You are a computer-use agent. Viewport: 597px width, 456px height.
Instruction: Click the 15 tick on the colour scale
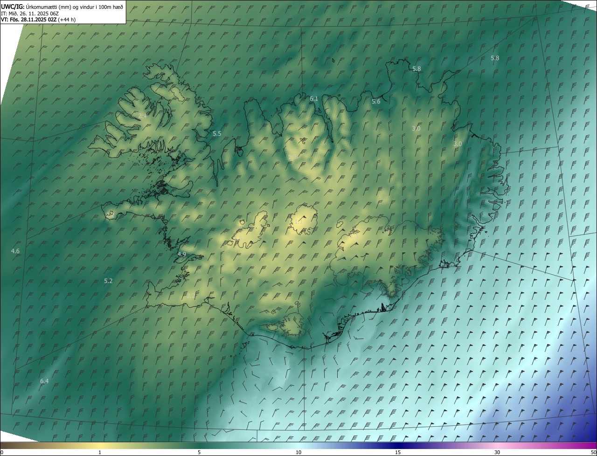pos(398,453)
